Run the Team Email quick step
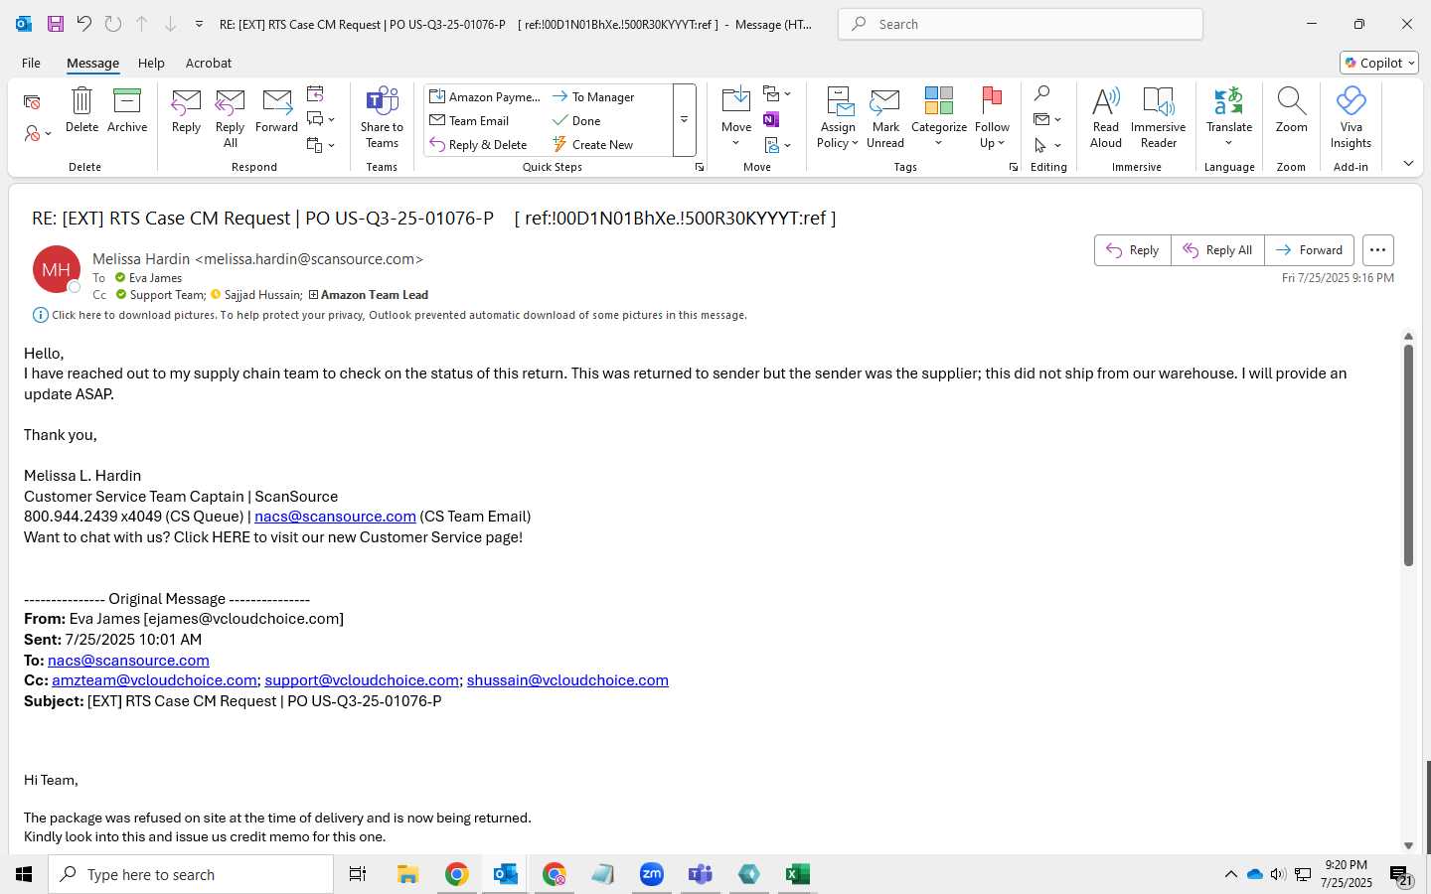Screen dimensions: 1431x894 (469, 120)
